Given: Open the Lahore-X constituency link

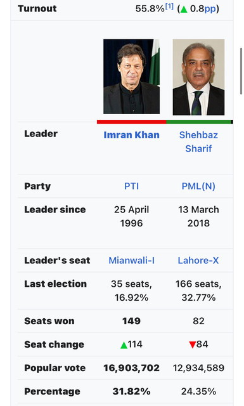Looking at the screenshot, I should pos(198,261).
